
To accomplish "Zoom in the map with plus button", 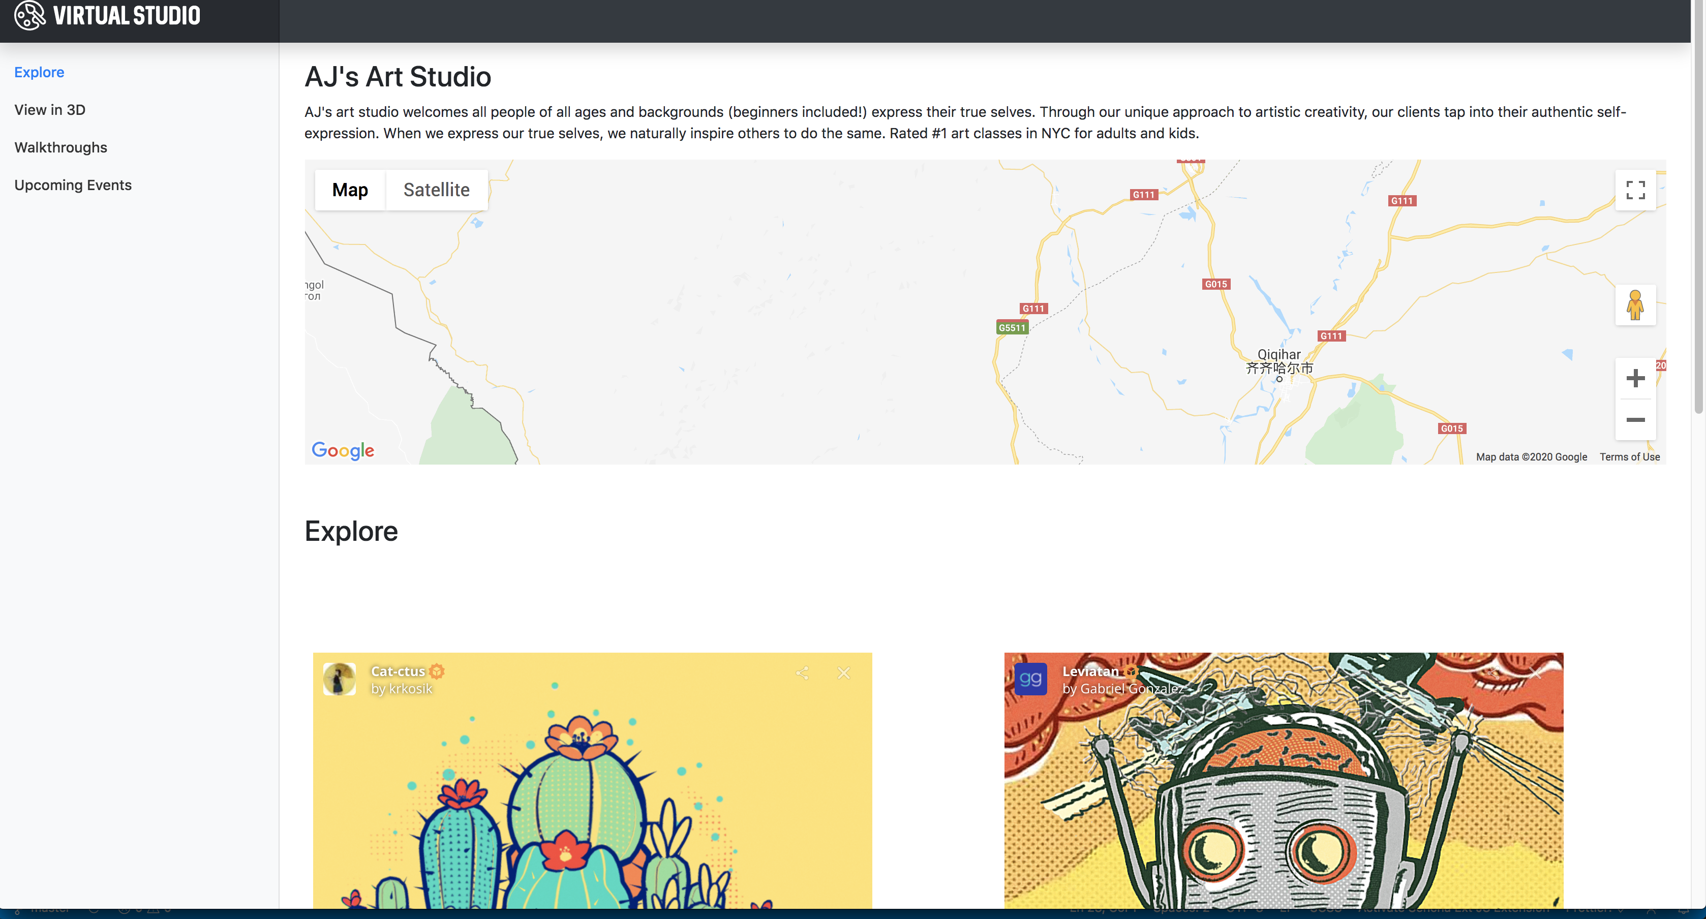I will point(1635,378).
